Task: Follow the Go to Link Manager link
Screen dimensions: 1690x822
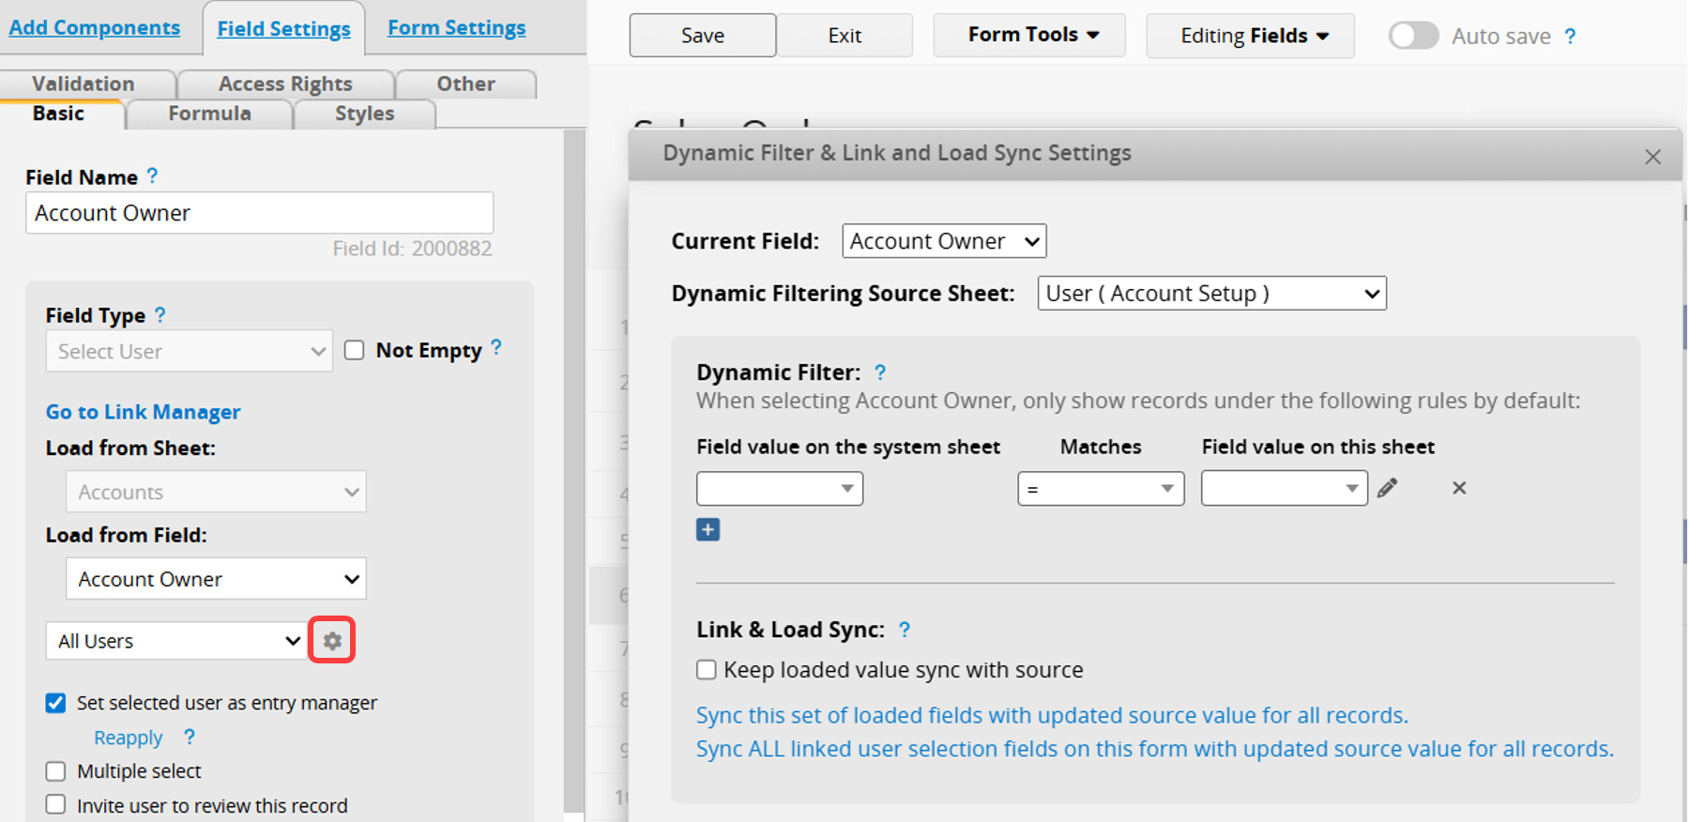Action: 143,412
